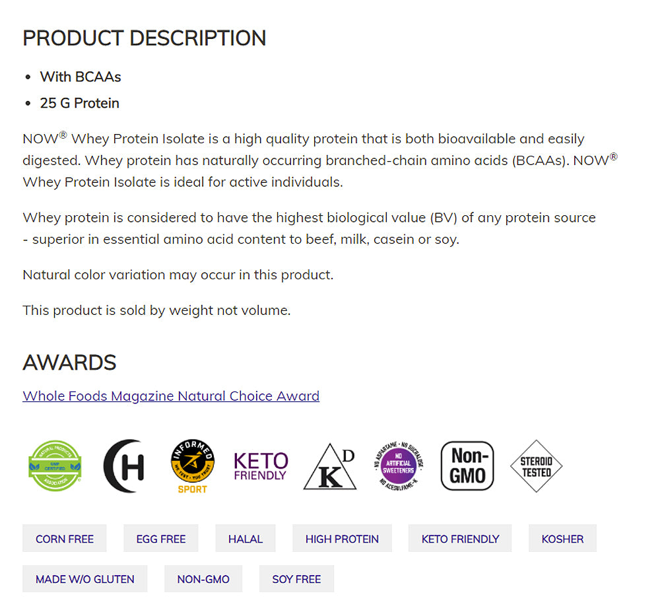Screen dimensions: 660x612
Task: Select the No Artificial Sweeteners badge
Action: [x=398, y=466]
